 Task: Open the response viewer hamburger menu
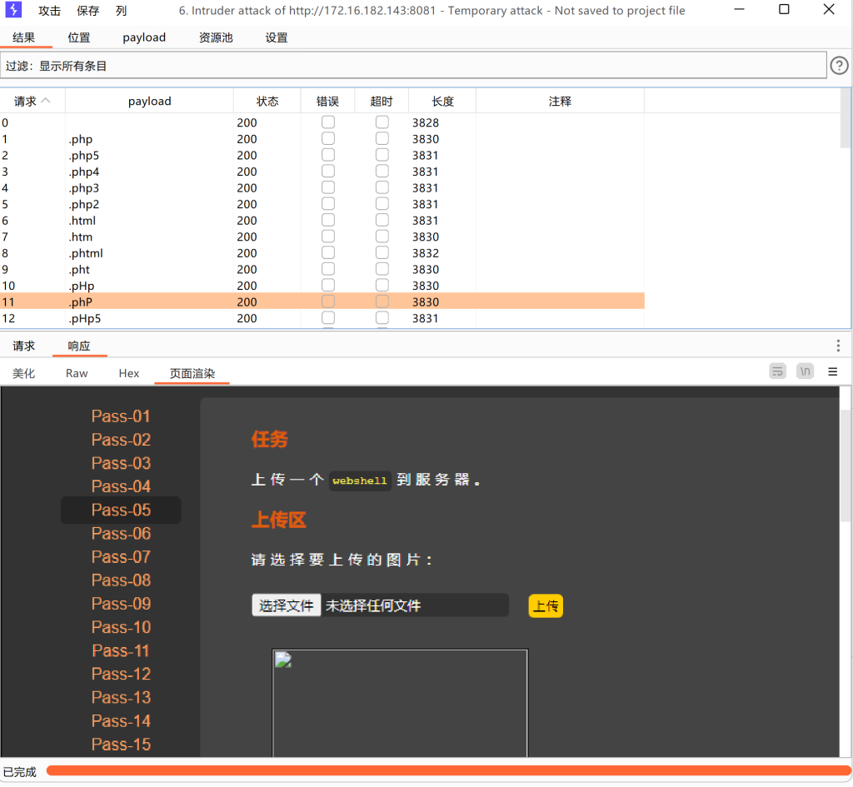[832, 371]
